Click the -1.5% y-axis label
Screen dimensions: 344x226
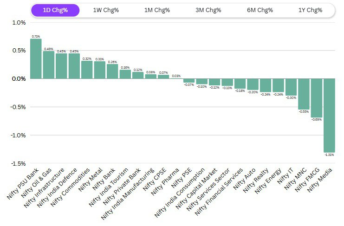[18, 163]
